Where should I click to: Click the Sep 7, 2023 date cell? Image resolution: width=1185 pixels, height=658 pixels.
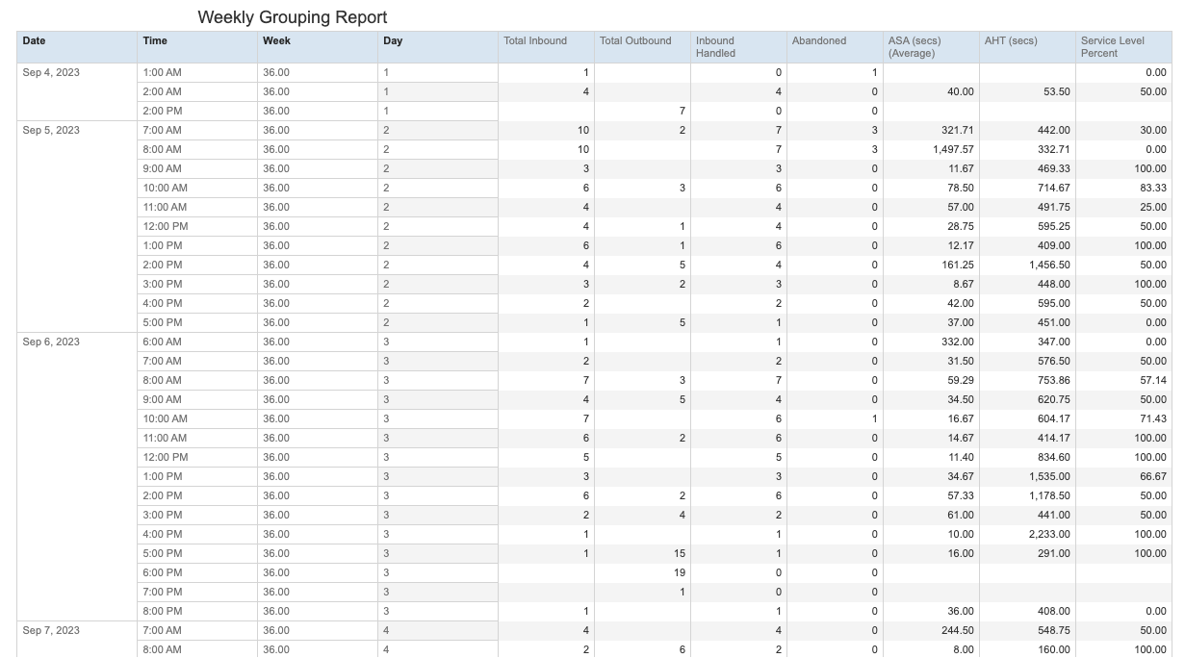[x=52, y=631]
